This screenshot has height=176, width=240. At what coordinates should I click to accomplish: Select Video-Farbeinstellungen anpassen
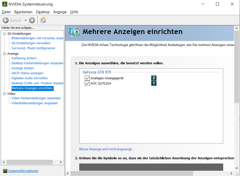pyautogui.click(x=36, y=98)
